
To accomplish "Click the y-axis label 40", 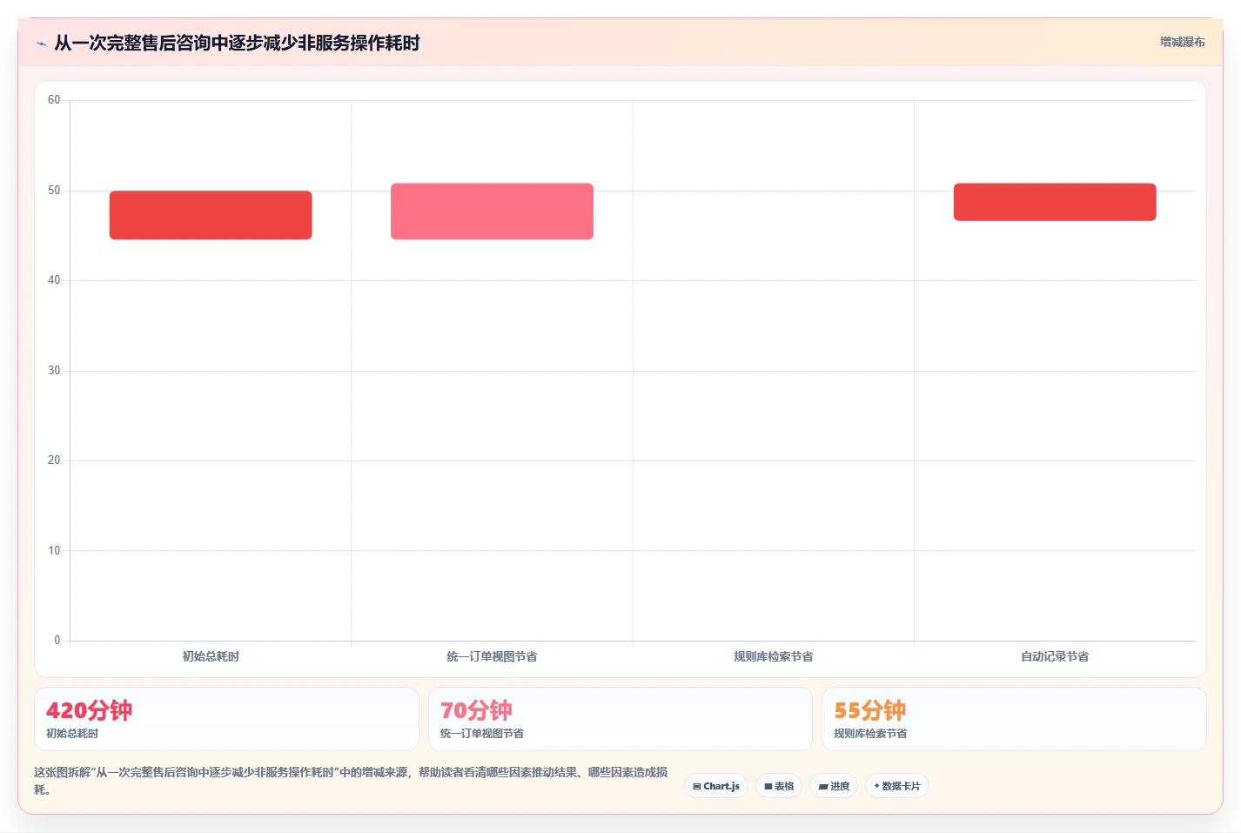I will (x=54, y=280).
